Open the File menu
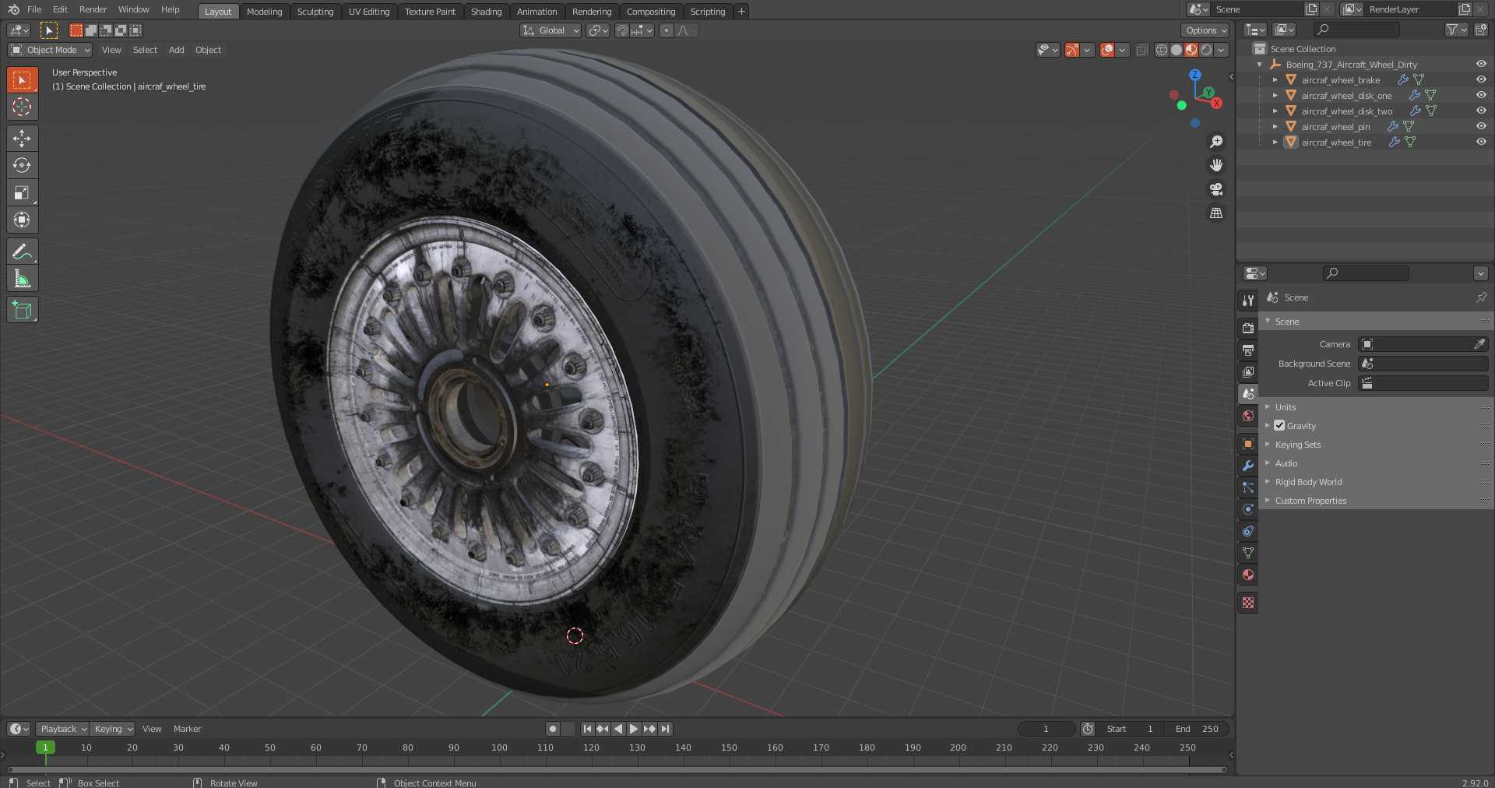 [34, 9]
